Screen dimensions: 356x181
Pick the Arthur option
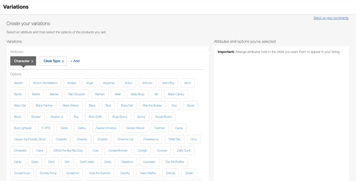[129, 83]
